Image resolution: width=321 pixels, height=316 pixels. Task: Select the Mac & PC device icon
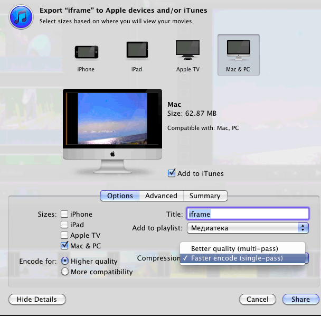pos(239,55)
